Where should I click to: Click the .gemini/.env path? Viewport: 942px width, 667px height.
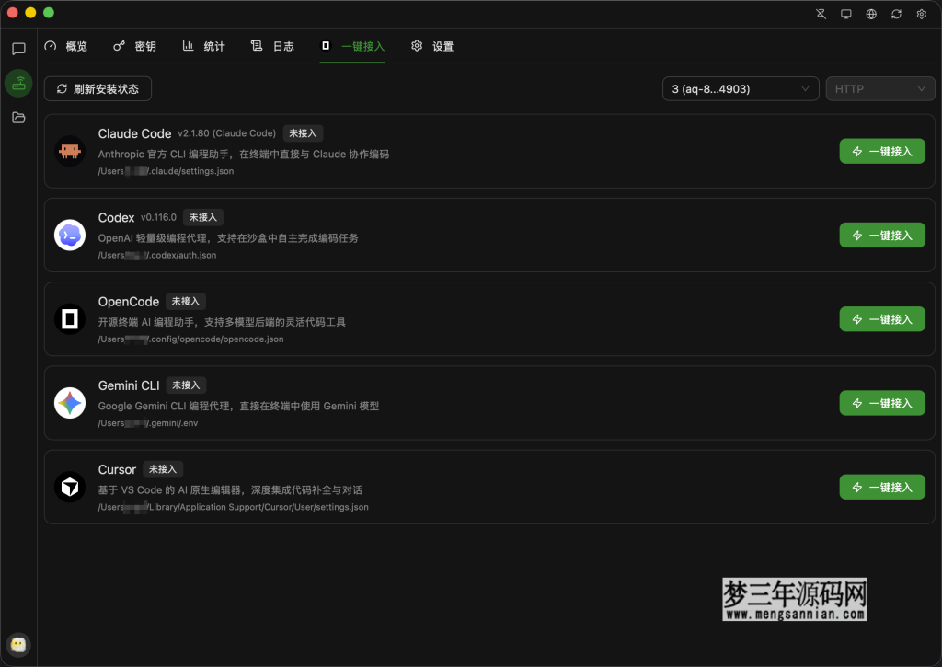pos(148,423)
